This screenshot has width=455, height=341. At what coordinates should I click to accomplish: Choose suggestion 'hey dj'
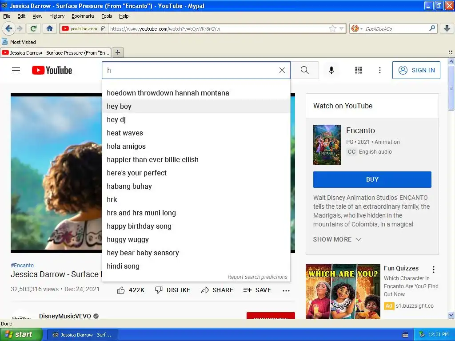point(196,120)
